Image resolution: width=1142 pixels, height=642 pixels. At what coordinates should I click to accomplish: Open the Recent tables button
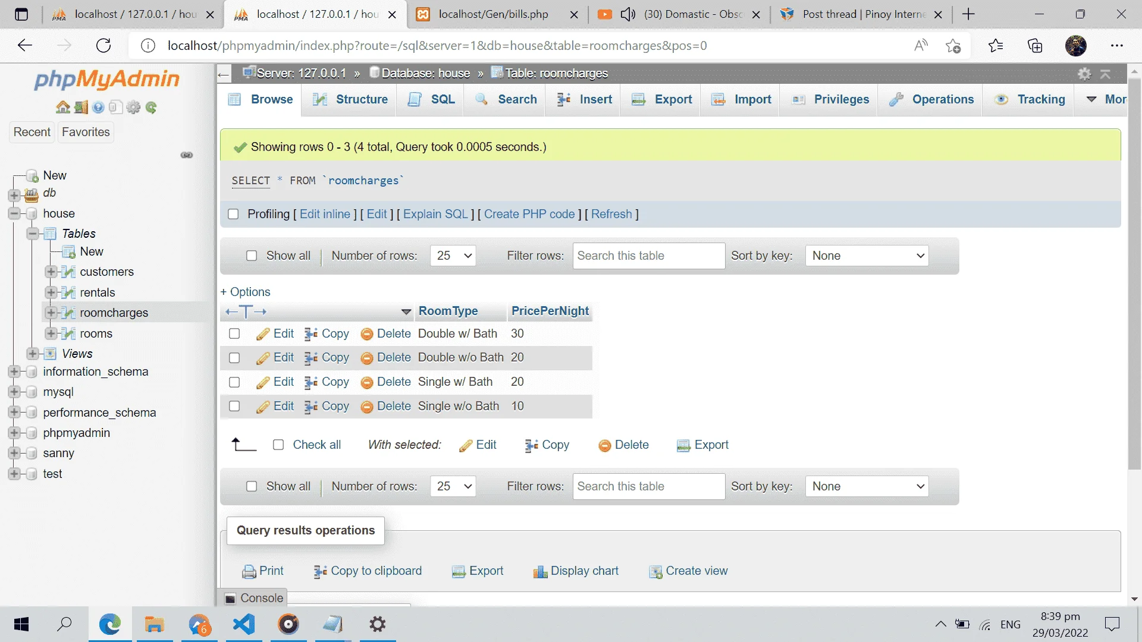32,132
